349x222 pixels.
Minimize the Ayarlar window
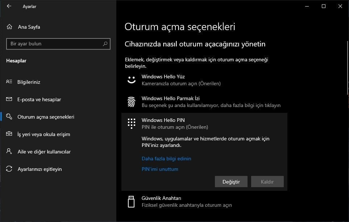(x=307, y=6)
